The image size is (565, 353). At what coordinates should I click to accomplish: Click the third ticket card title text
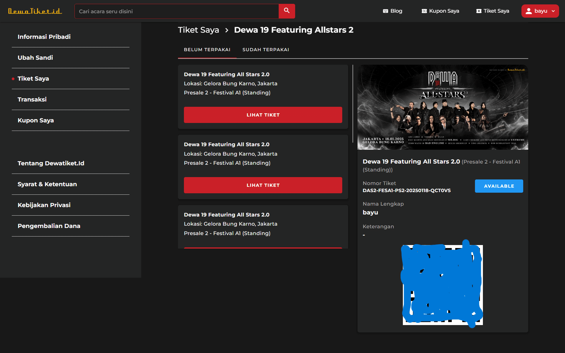tap(227, 215)
